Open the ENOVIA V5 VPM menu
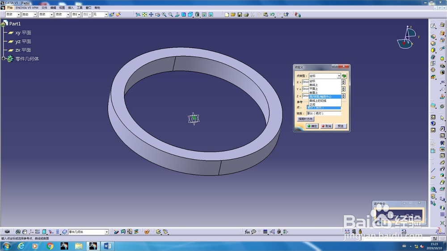Screen dimensions: 447x251 [27, 8]
